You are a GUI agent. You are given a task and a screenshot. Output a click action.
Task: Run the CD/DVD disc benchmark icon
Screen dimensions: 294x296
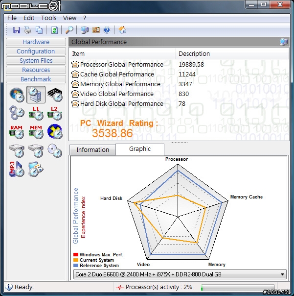tap(55, 150)
